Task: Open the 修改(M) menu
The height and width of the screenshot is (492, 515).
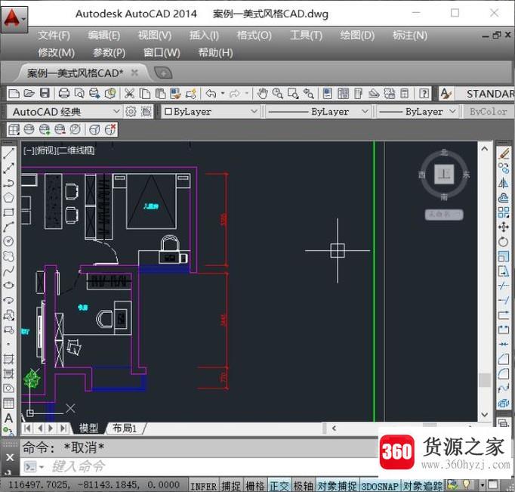Action: click(x=57, y=53)
